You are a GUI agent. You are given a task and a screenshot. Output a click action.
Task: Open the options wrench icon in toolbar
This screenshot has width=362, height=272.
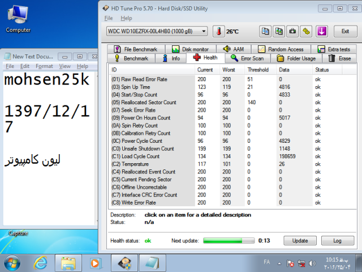(x=307, y=31)
